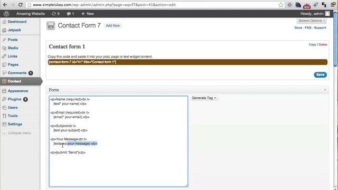Open comments bubble in admin bar
Screen dimensions: 338x190
(x=70, y=14)
